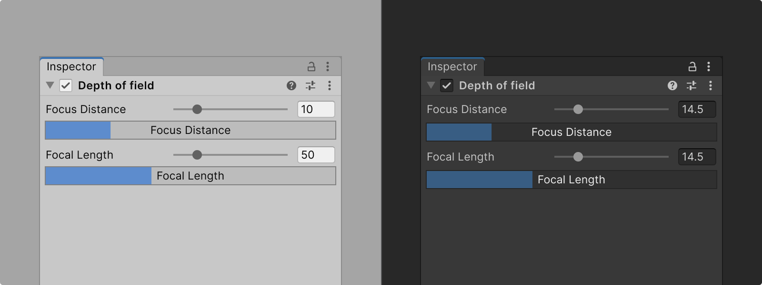The image size is (762, 285).
Task: Select the Inspector tab in light theme
Action: tap(71, 66)
